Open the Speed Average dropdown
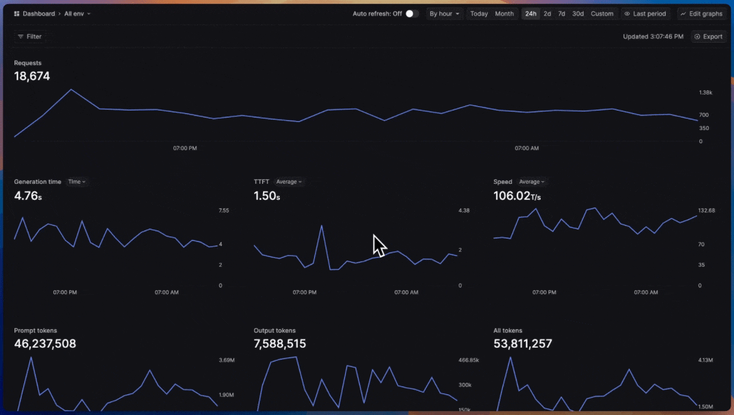 tap(531, 182)
